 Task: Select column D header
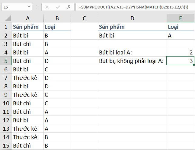(132, 18)
